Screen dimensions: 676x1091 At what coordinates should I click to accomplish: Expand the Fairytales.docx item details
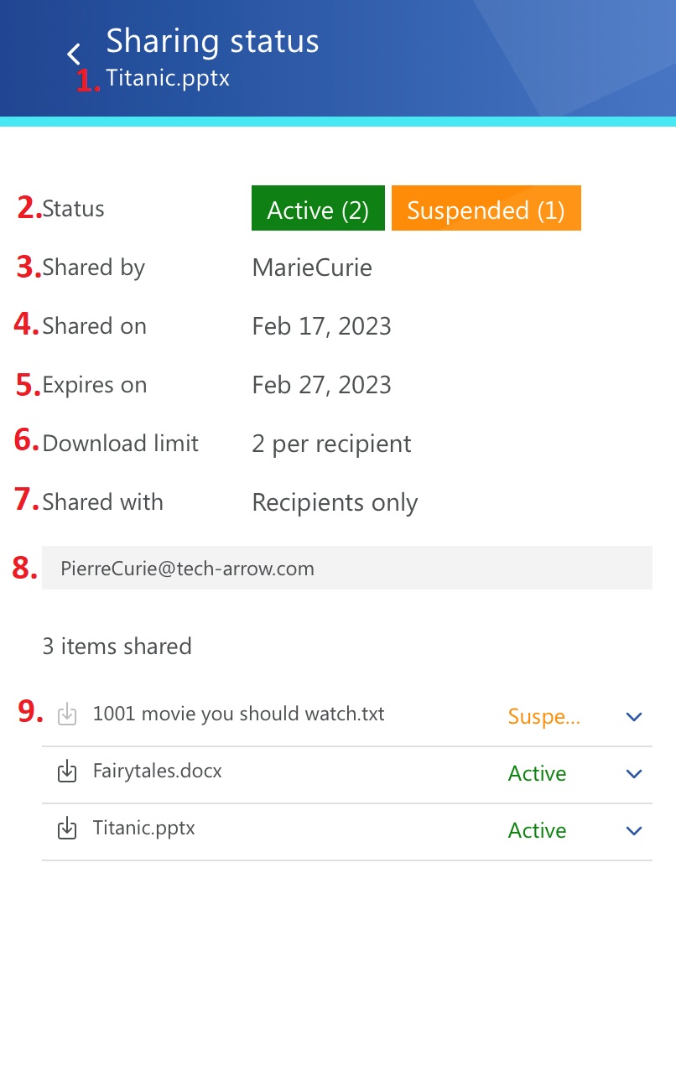coord(634,774)
